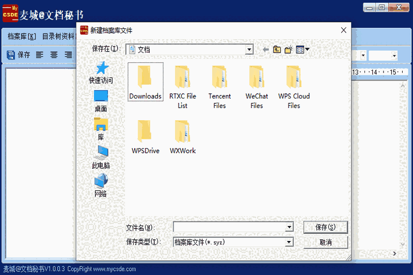Align text right in main toolbar
This screenshot has height=275, width=413.
click(69, 55)
